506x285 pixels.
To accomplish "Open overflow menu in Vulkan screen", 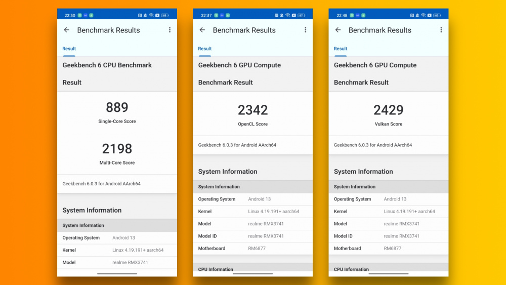I will tap(441, 30).
